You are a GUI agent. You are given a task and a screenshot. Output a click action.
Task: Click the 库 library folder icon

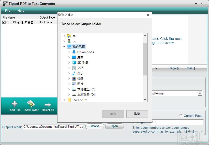69,36
